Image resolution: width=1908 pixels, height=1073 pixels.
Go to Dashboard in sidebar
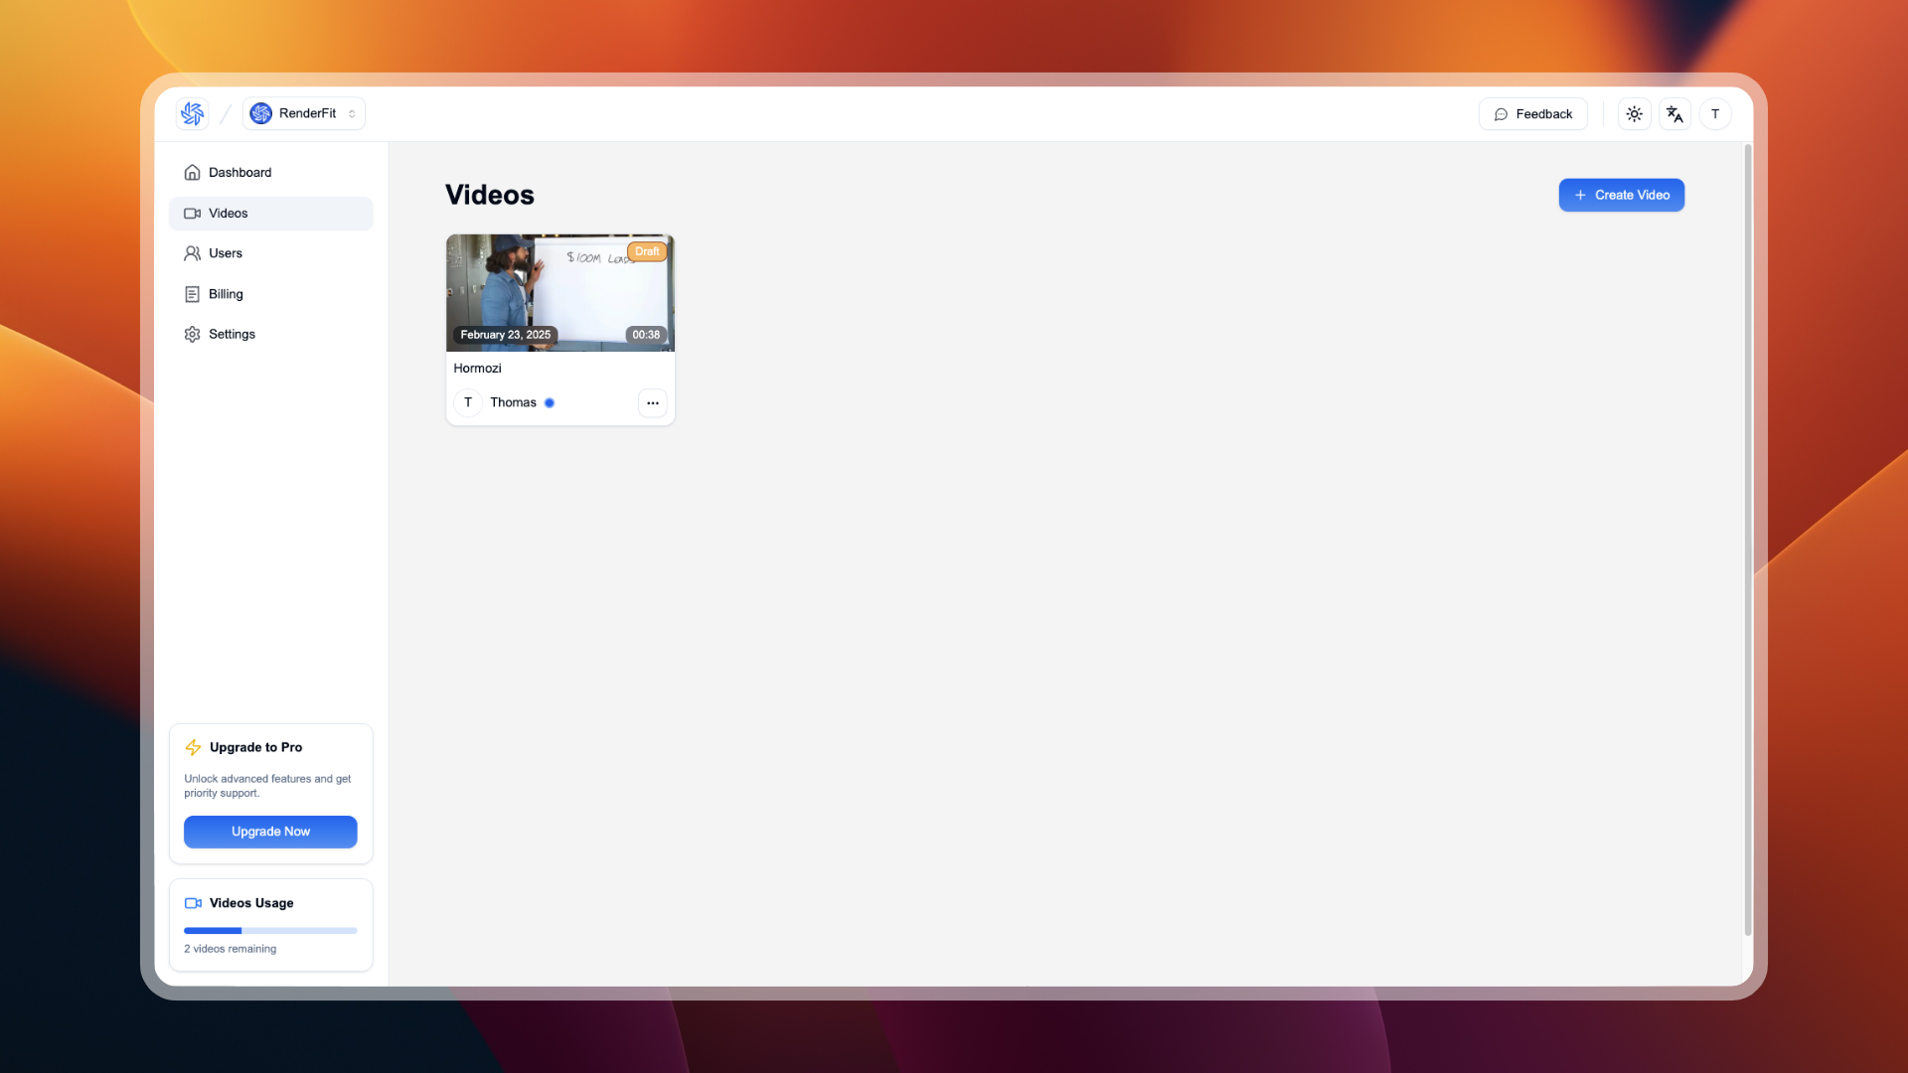(x=239, y=172)
